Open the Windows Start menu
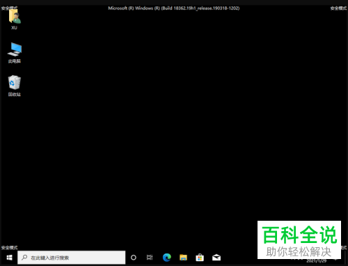 (9, 258)
